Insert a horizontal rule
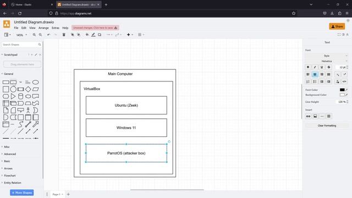This screenshot has width=352, height=198. click(x=322, y=116)
